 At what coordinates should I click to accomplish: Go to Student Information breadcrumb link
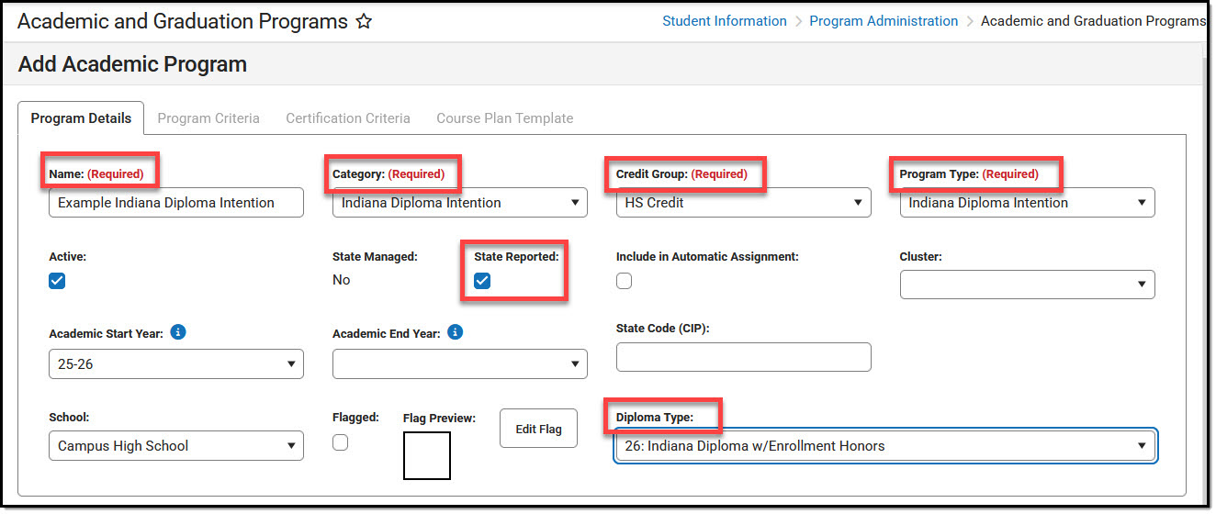pyautogui.click(x=724, y=21)
